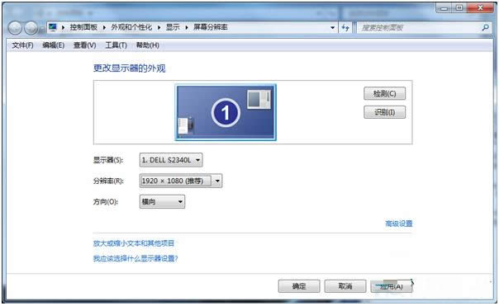Click the 外观和个性化 breadcrumb
Viewport: 499px width, 306px height.
point(131,27)
